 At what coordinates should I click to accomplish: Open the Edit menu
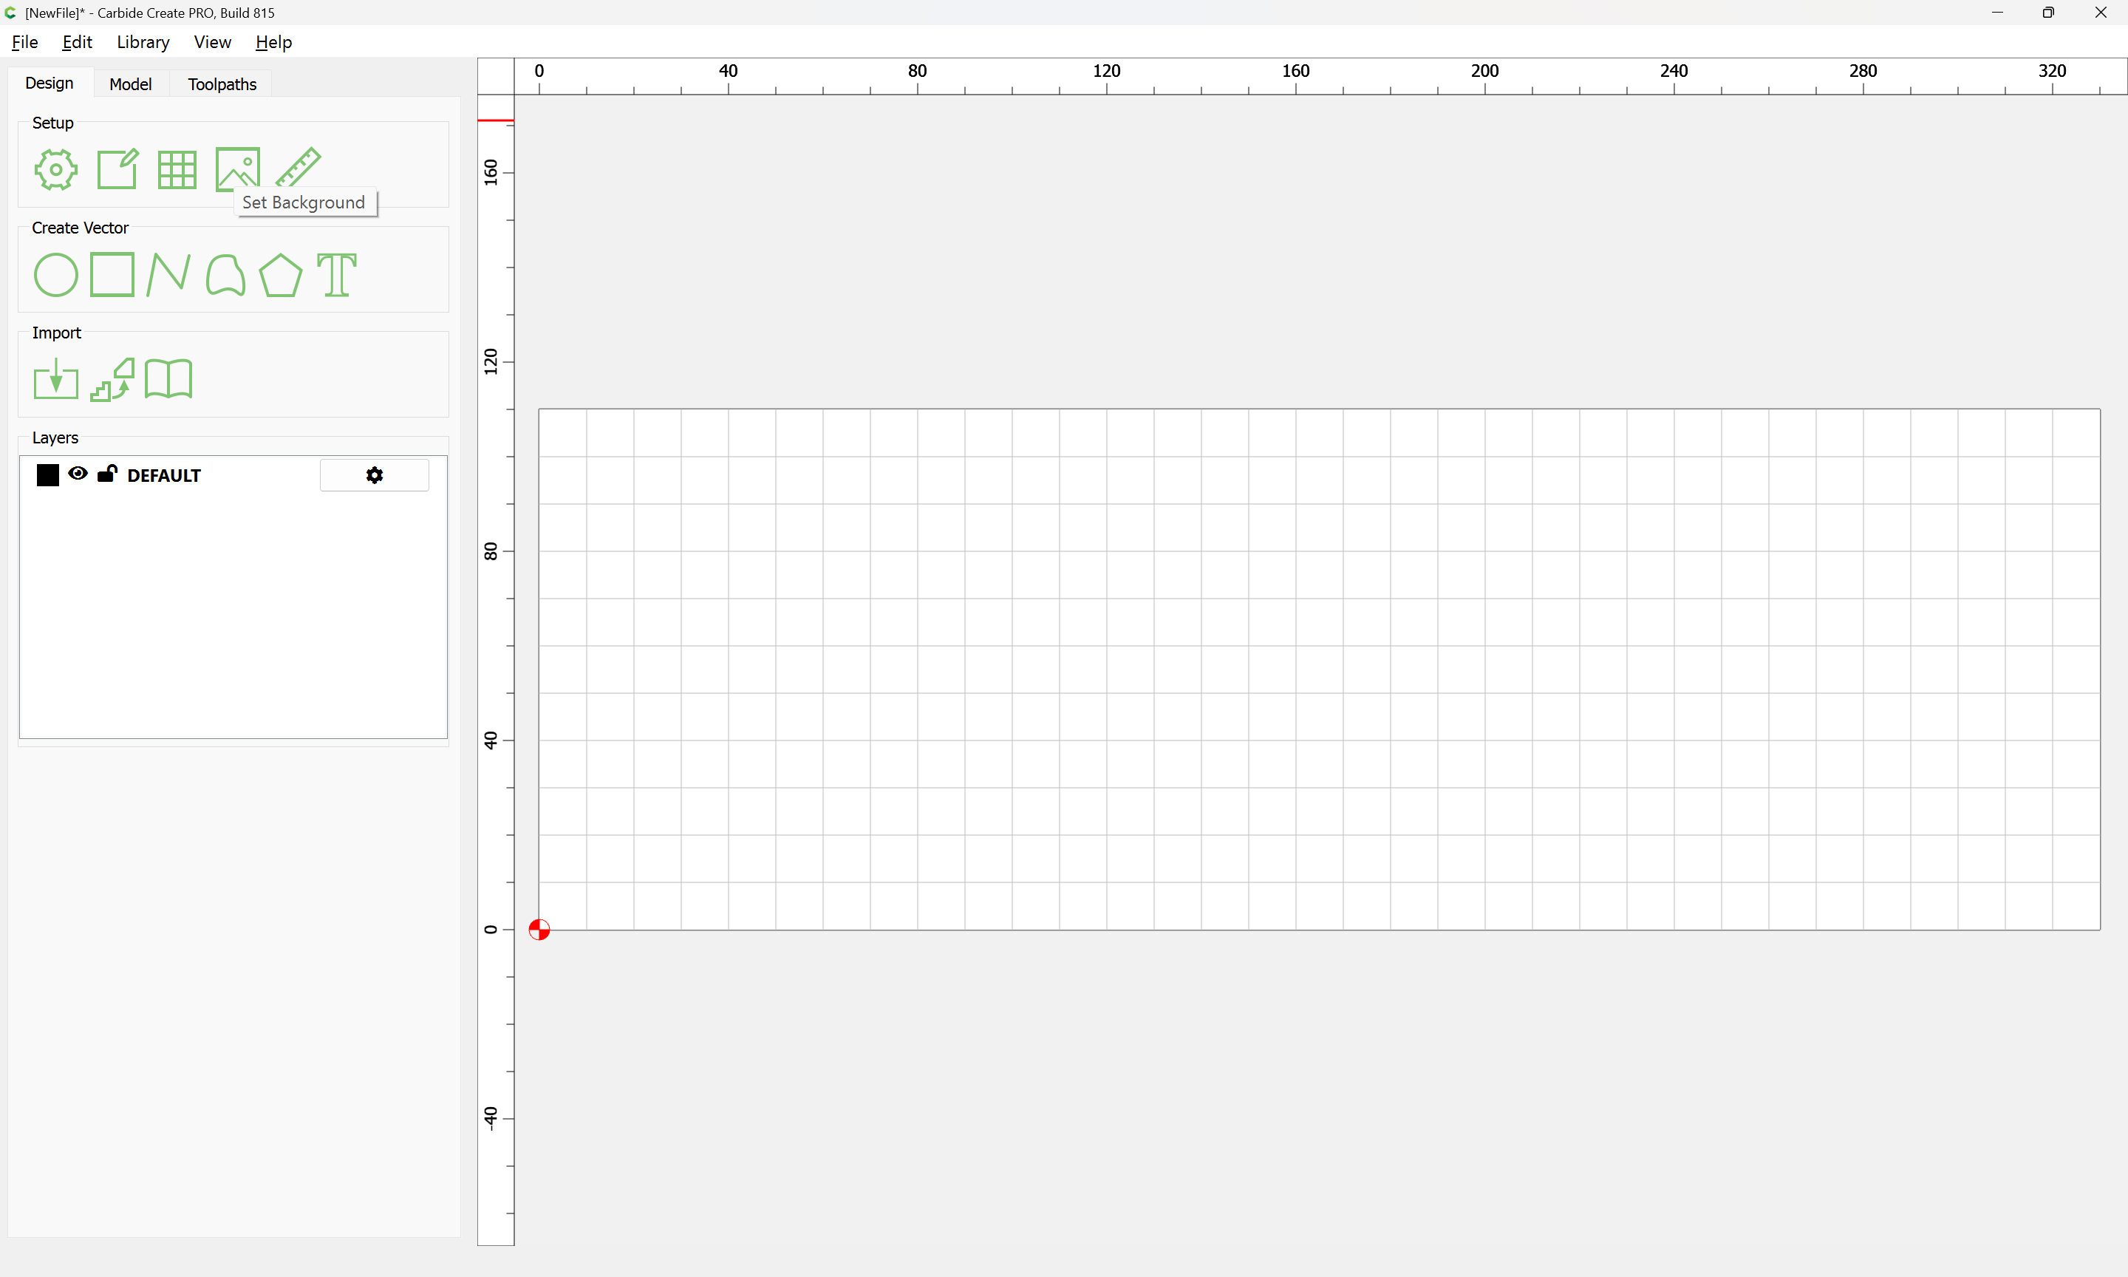77,41
